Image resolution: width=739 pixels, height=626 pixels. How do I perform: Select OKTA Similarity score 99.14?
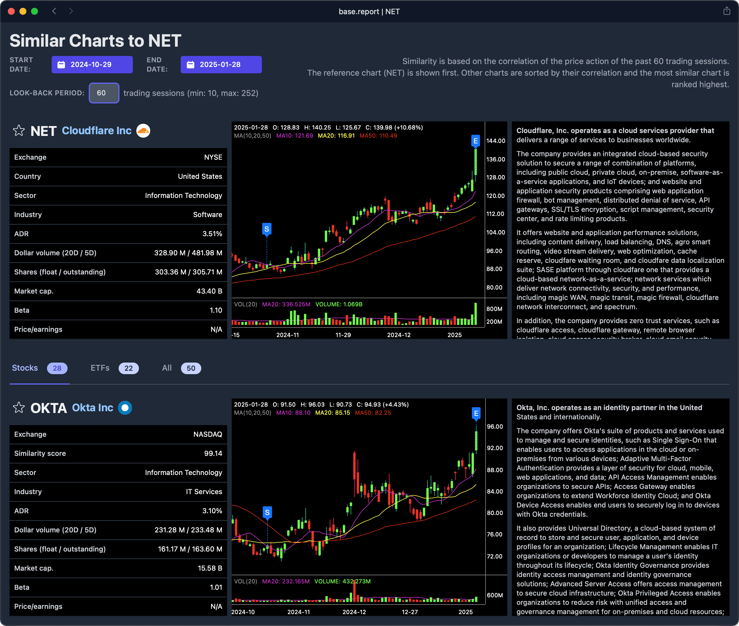tap(213, 454)
